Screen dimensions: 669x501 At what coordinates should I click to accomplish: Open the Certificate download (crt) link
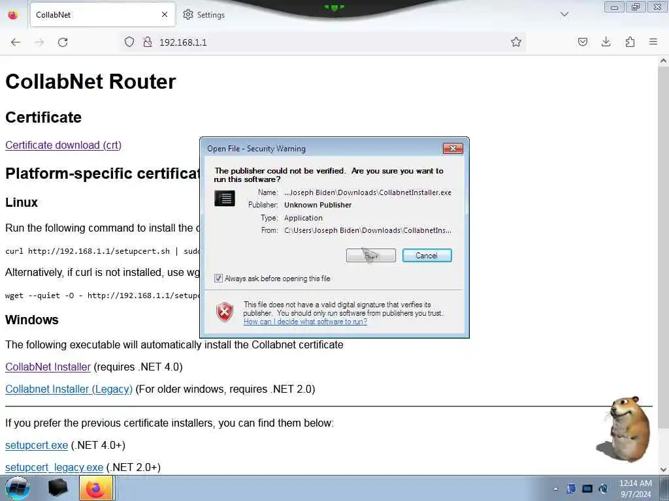coord(63,145)
